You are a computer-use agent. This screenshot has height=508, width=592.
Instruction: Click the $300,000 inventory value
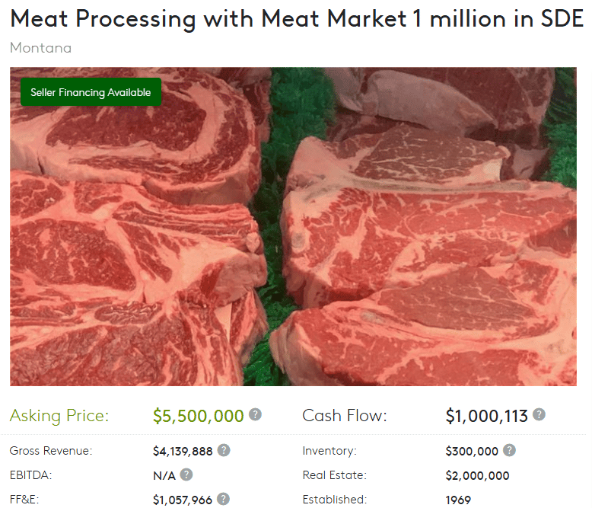pos(472,451)
